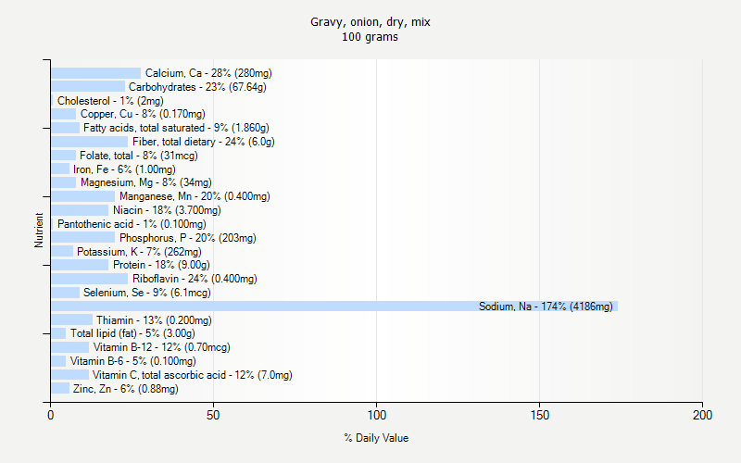The width and height of the screenshot is (741, 463).
Task: Click the Nutrient y-axis title
Action: [39, 231]
